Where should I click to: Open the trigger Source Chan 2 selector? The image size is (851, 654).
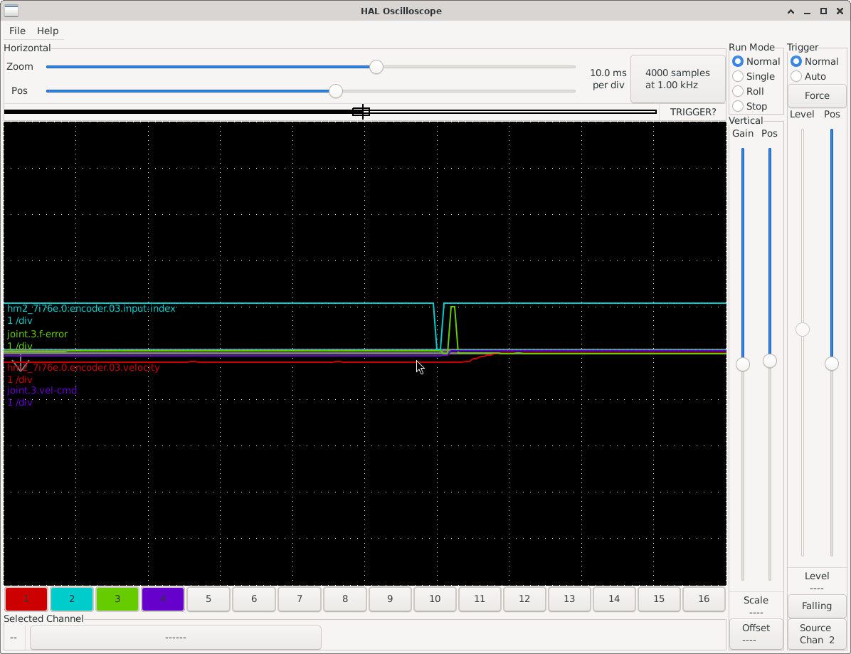(x=816, y=633)
